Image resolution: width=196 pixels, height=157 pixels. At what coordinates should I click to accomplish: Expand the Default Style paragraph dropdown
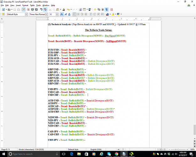pyautogui.click(x=26, y=14)
